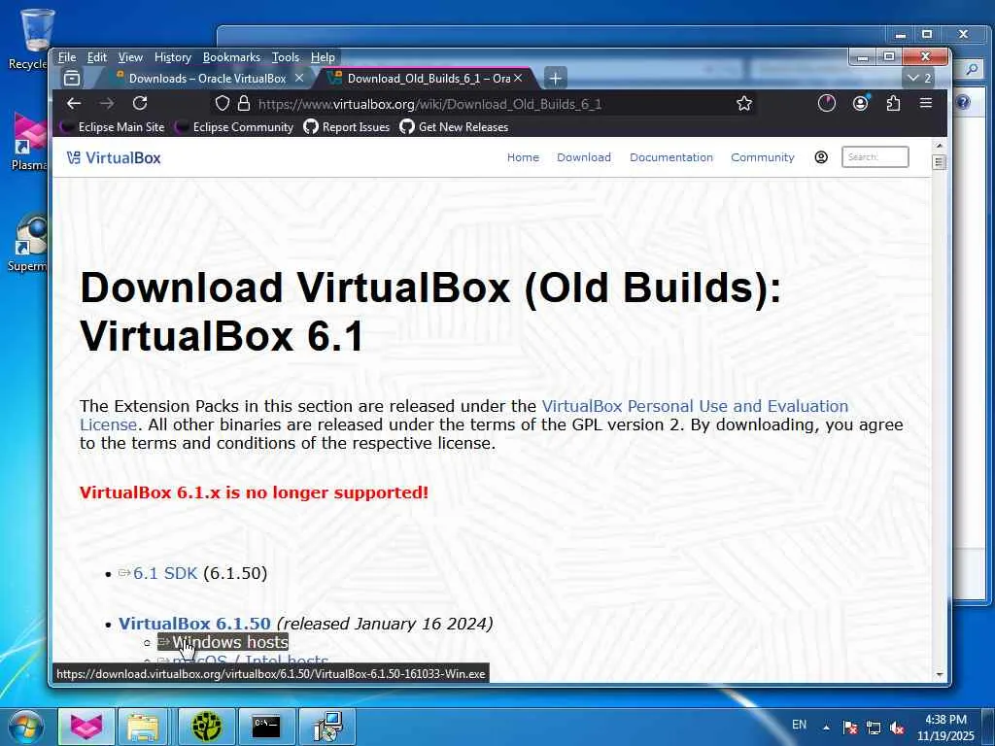Select the Download_Old_Builds_6_1 tab
Screen dimensions: 995x746
point(428,78)
